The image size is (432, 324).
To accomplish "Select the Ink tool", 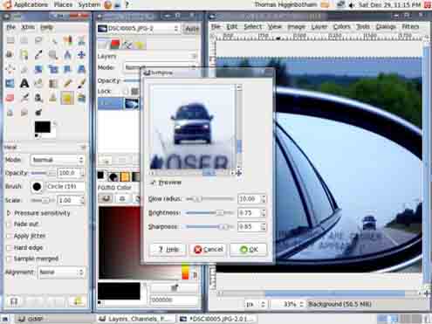I will (38, 98).
